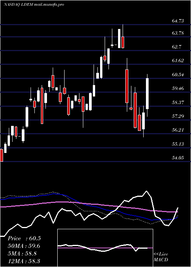Click the MACD inset chart box
This screenshot has width=191, height=267.
[105, 248]
